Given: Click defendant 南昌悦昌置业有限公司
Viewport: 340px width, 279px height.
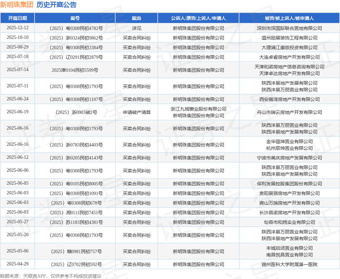Looking at the screenshot, I should pyautogui.click(x=289, y=255).
